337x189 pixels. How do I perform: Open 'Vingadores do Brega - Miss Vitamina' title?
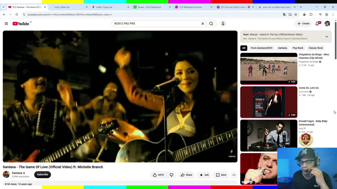(314, 56)
